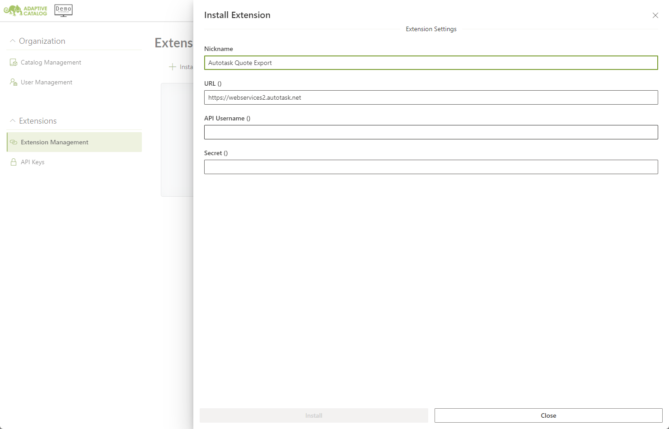Click the Extension Management link icon
Image resolution: width=669 pixels, height=429 pixels.
tap(14, 142)
